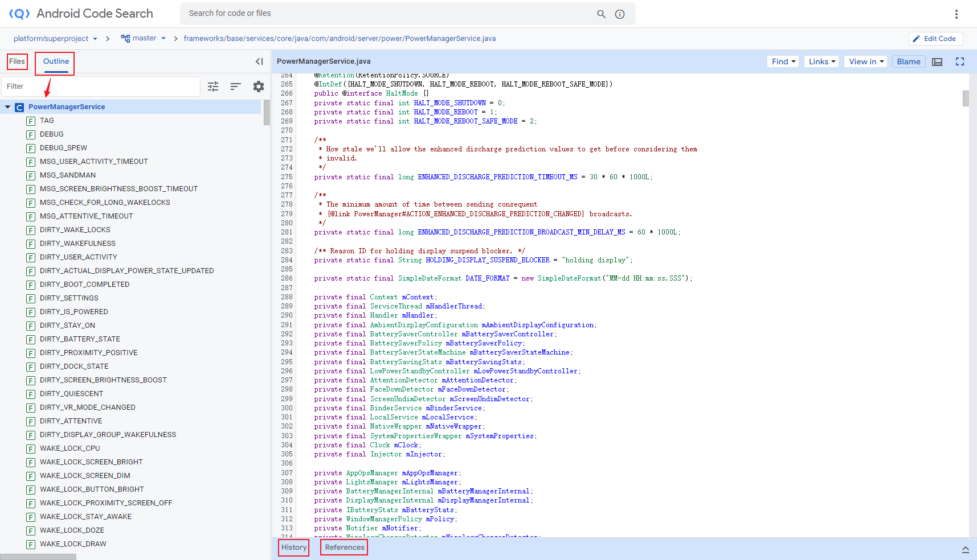Screen dimensions: 977x560
Task: Open the History tab
Action: (294, 547)
